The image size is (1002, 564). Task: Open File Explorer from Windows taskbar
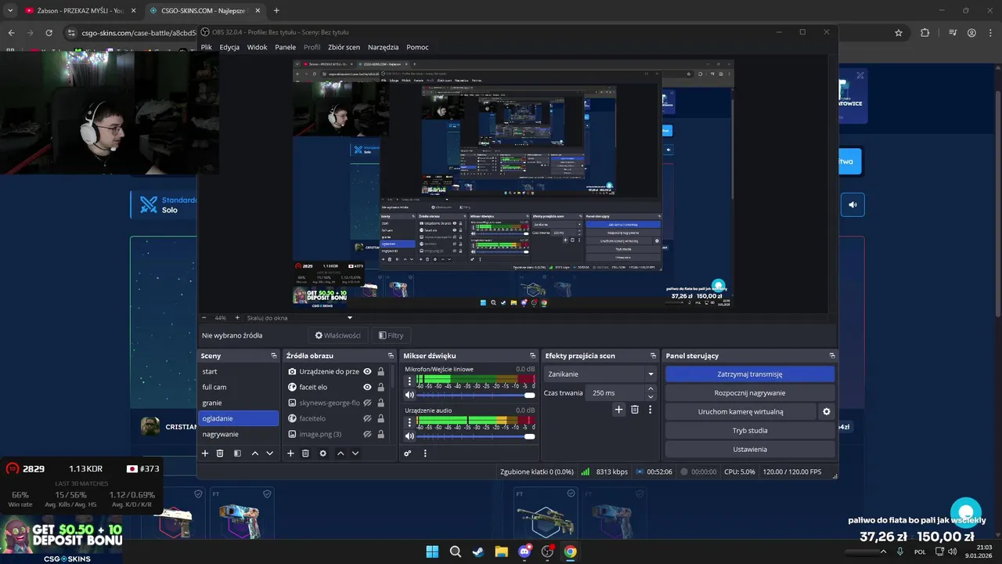point(501,551)
